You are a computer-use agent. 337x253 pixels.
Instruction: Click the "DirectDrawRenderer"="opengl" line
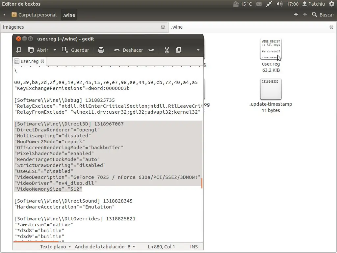57,130
